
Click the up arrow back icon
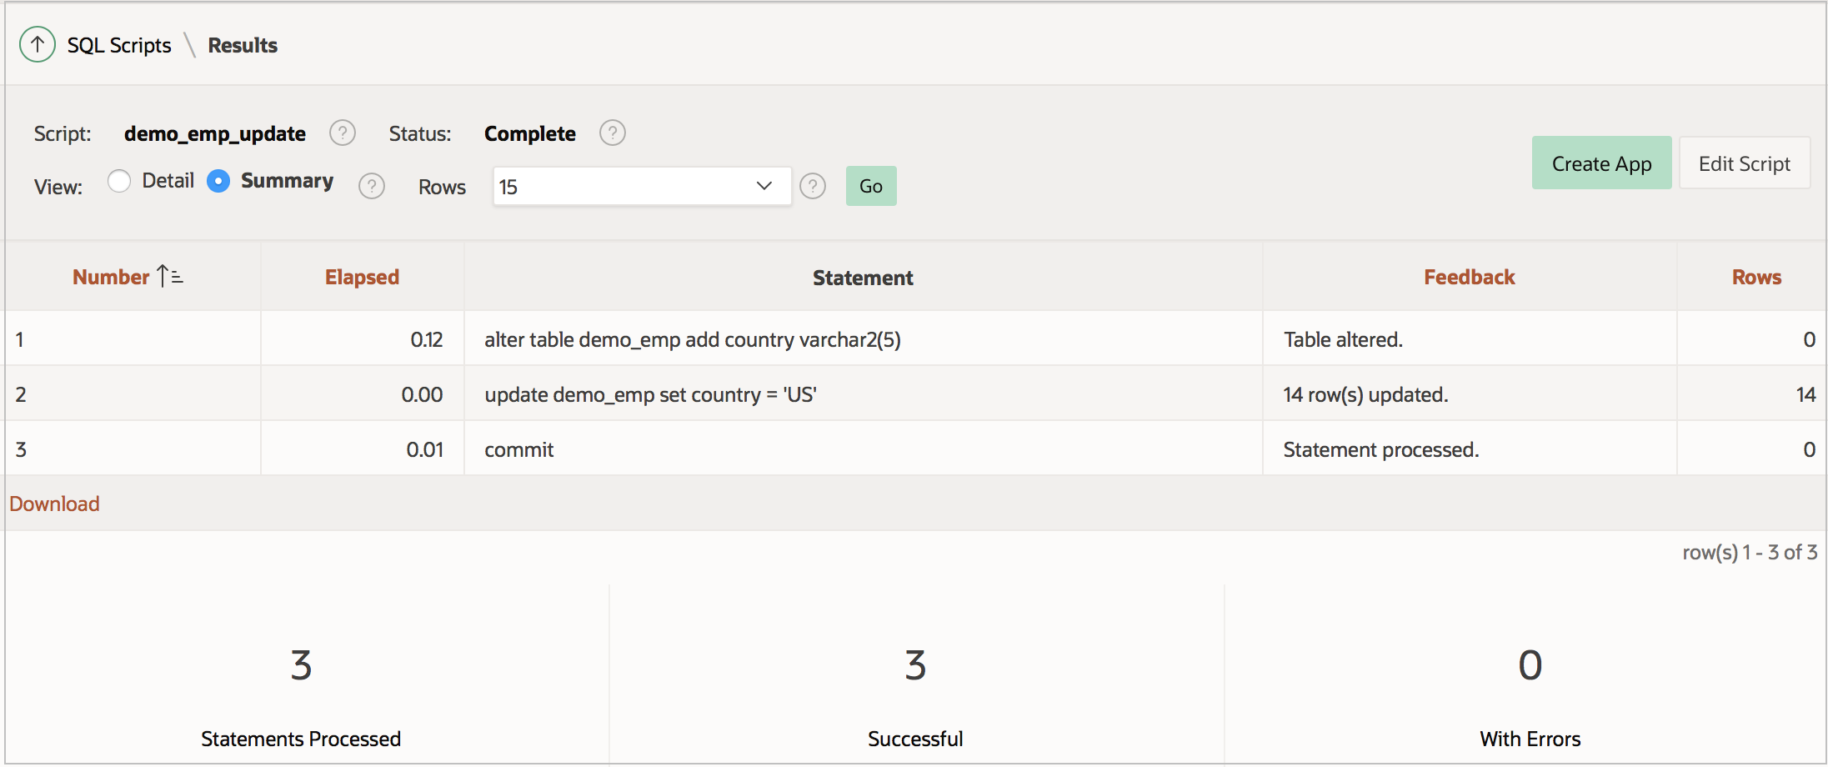pos(38,45)
